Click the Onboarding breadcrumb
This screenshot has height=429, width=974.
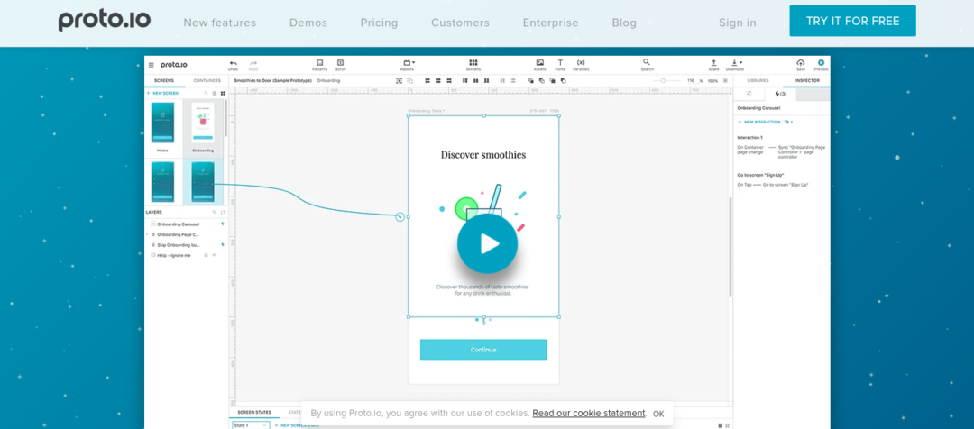click(x=328, y=81)
